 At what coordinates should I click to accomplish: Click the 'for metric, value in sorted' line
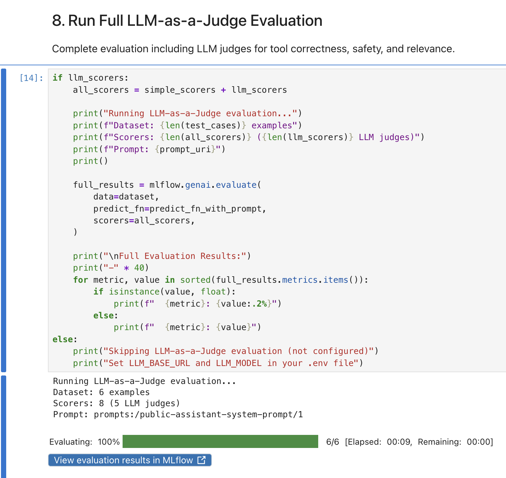(x=220, y=280)
